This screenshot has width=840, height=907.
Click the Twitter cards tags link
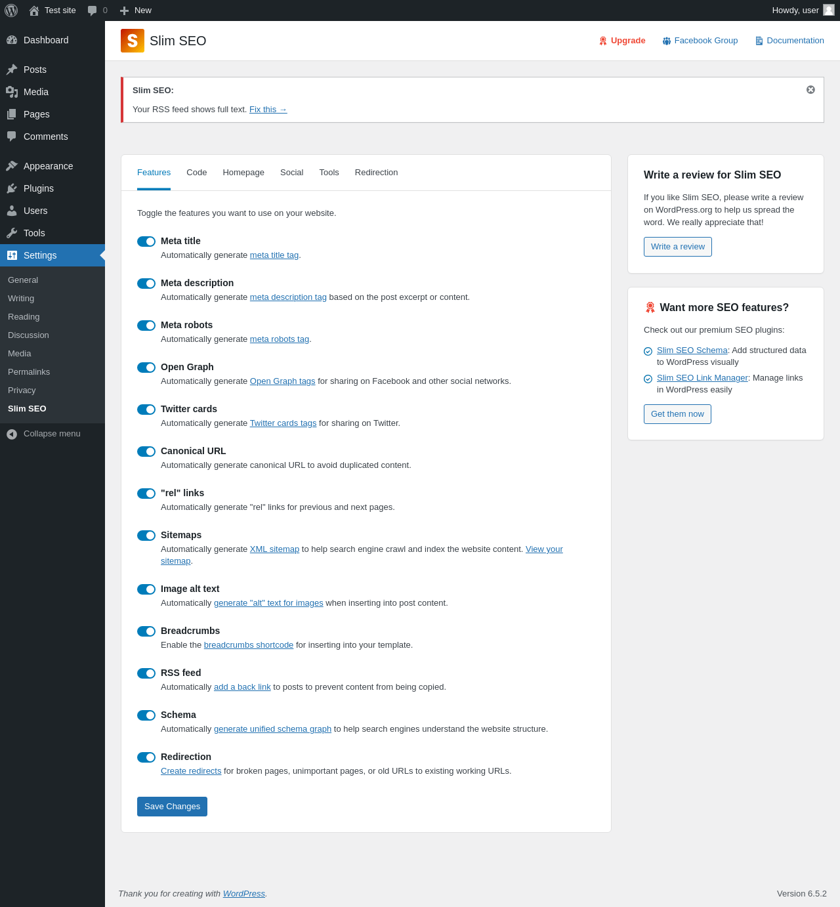pyautogui.click(x=283, y=423)
